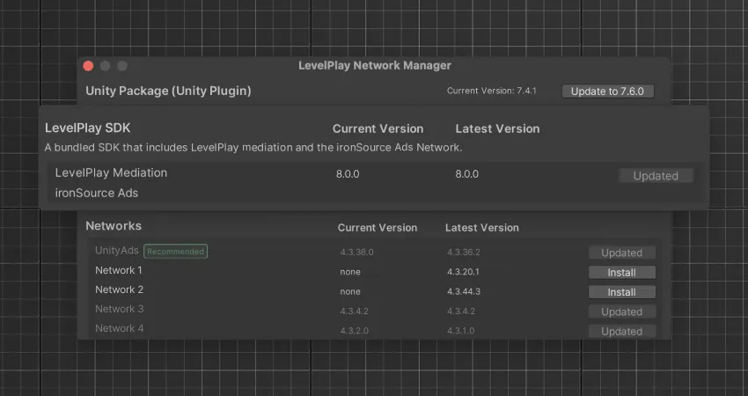
Task: Click LevelPlay Mediation current version 8.0.0
Action: [x=348, y=174]
